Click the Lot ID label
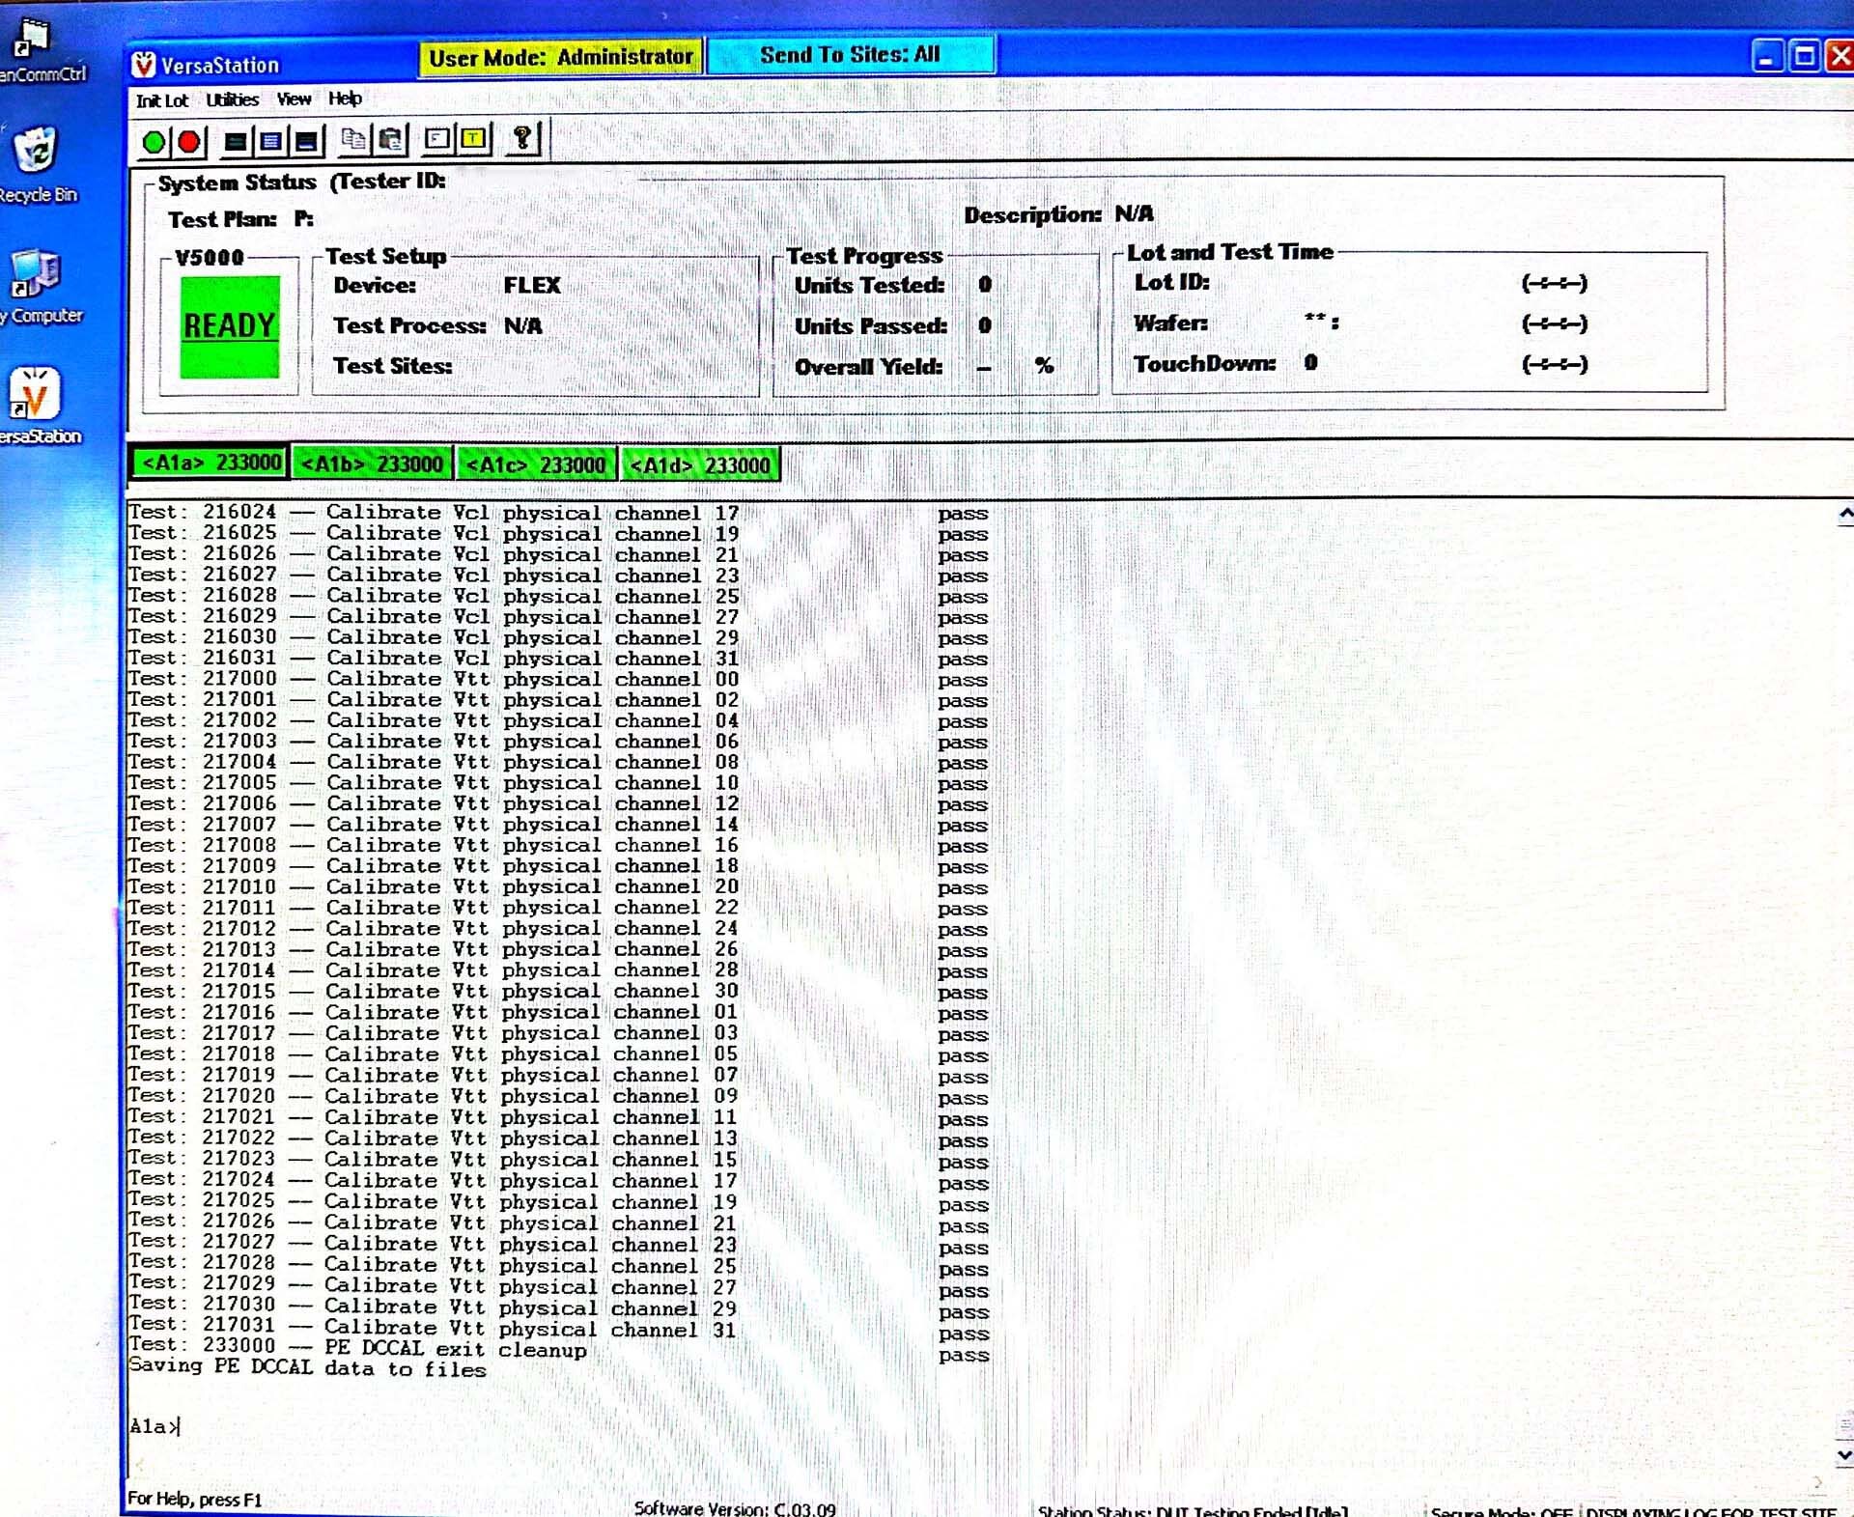 1171,282
